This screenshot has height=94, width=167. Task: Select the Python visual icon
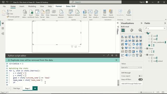click(141, 51)
